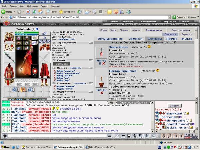Screen dimensions: 200x150
Task: Remove Набор "проклы" with its X
Action: 55,71
